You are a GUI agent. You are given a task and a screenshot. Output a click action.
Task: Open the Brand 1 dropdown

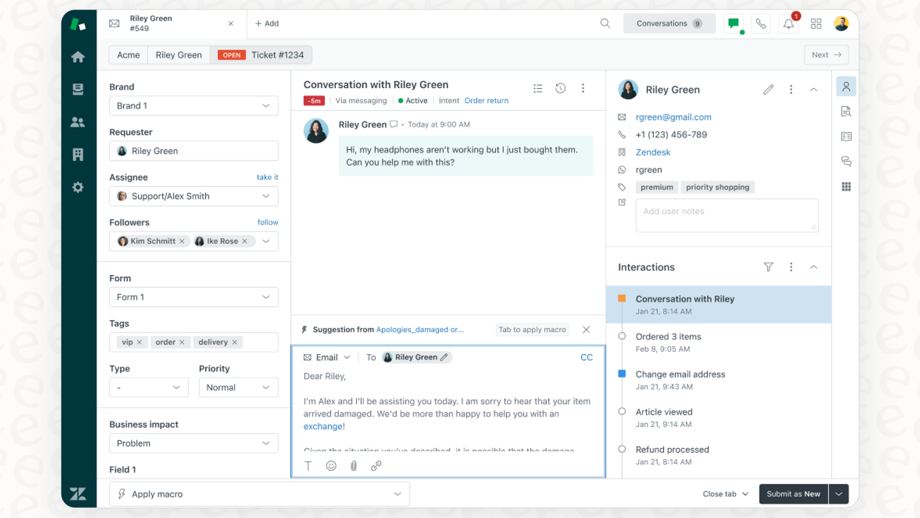193,105
